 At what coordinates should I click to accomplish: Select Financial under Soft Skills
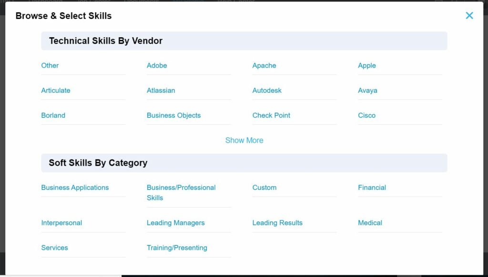[x=372, y=187]
